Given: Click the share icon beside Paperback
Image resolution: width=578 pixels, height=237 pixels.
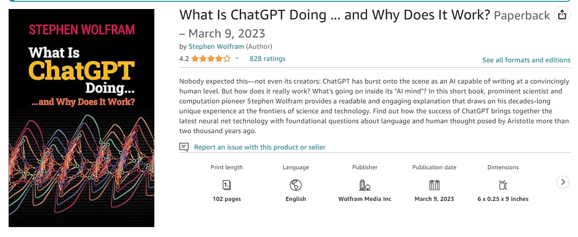Looking at the screenshot, I should [x=562, y=15].
